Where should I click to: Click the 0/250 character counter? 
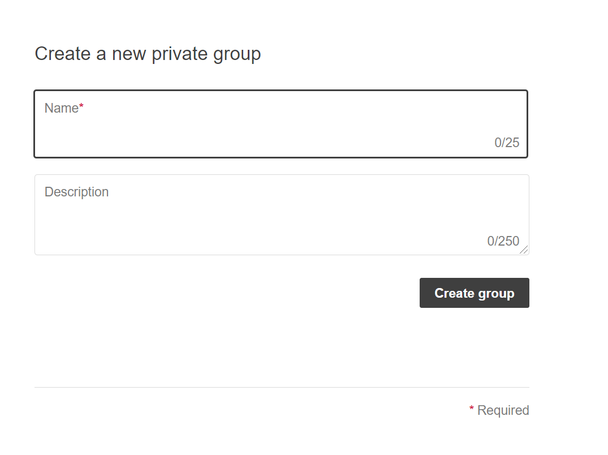pyautogui.click(x=503, y=241)
